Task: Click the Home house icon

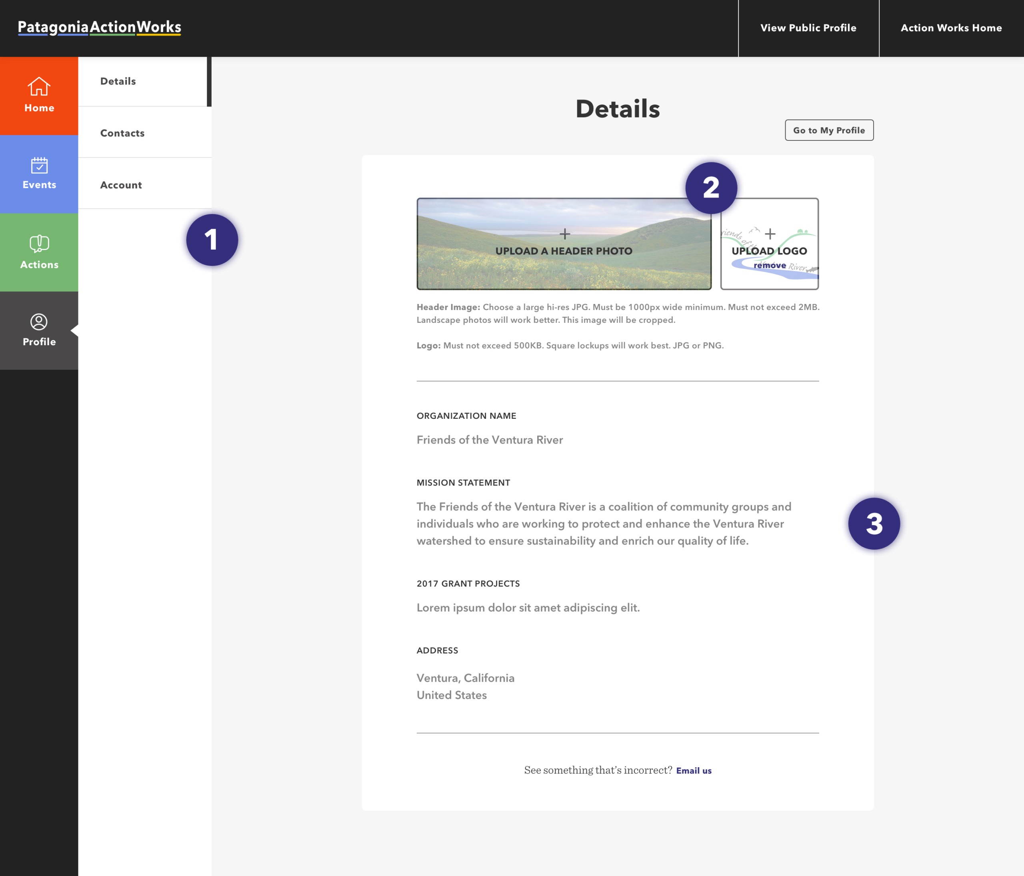Action: coord(38,86)
